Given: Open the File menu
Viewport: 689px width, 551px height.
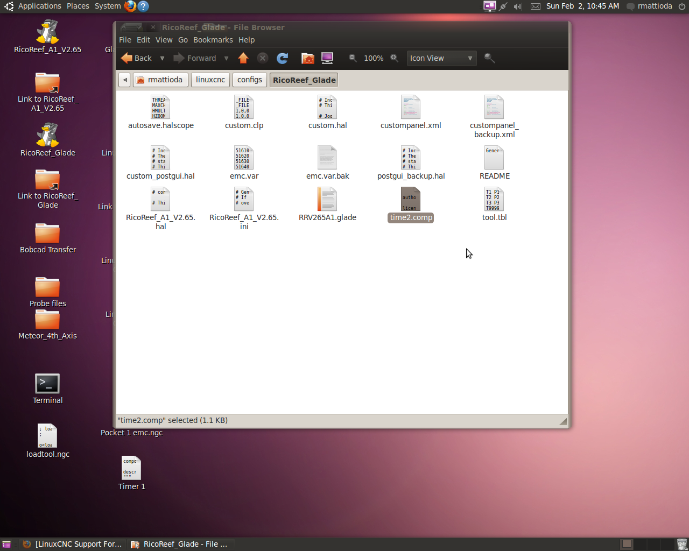Looking at the screenshot, I should tap(125, 40).
